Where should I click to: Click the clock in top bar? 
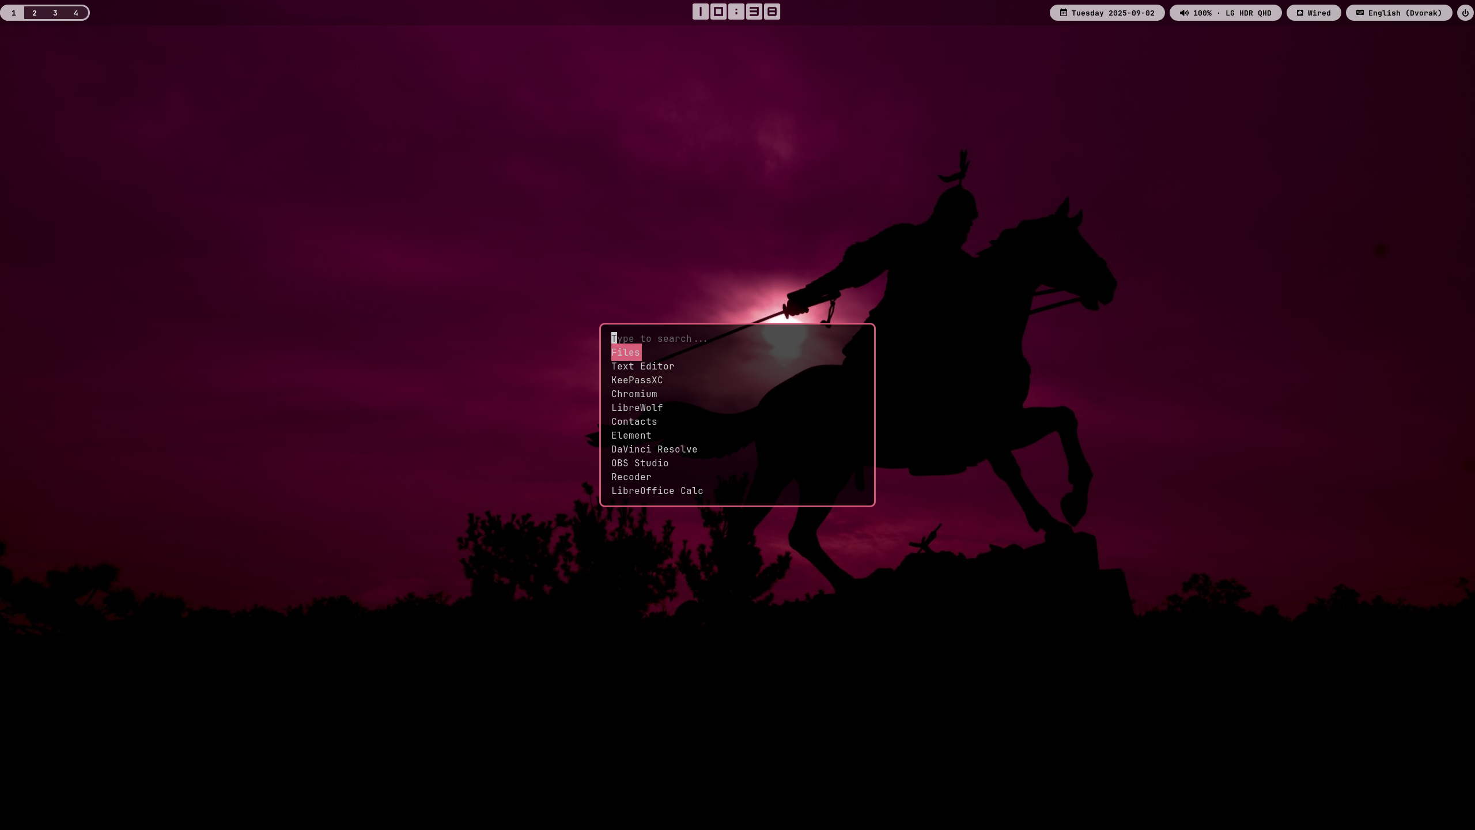point(736,12)
